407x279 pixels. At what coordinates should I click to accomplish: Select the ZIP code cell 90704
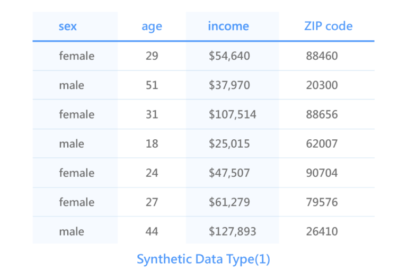[x=322, y=173]
